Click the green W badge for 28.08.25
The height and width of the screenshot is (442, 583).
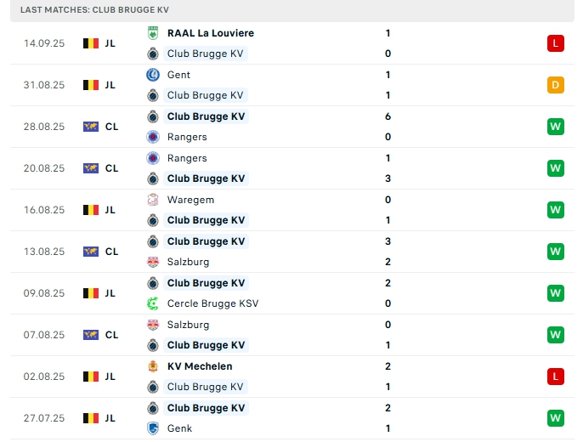(x=556, y=127)
